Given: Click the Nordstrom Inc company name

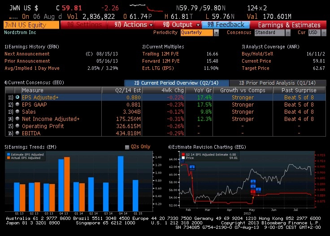Looking at the screenshot, I should coord(20,32).
